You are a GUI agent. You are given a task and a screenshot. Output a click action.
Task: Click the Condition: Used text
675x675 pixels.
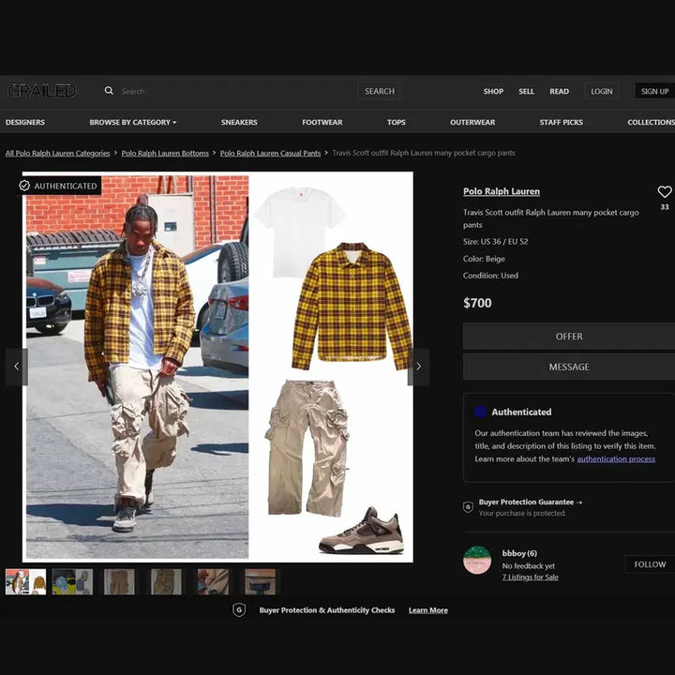(x=490, y=276)
